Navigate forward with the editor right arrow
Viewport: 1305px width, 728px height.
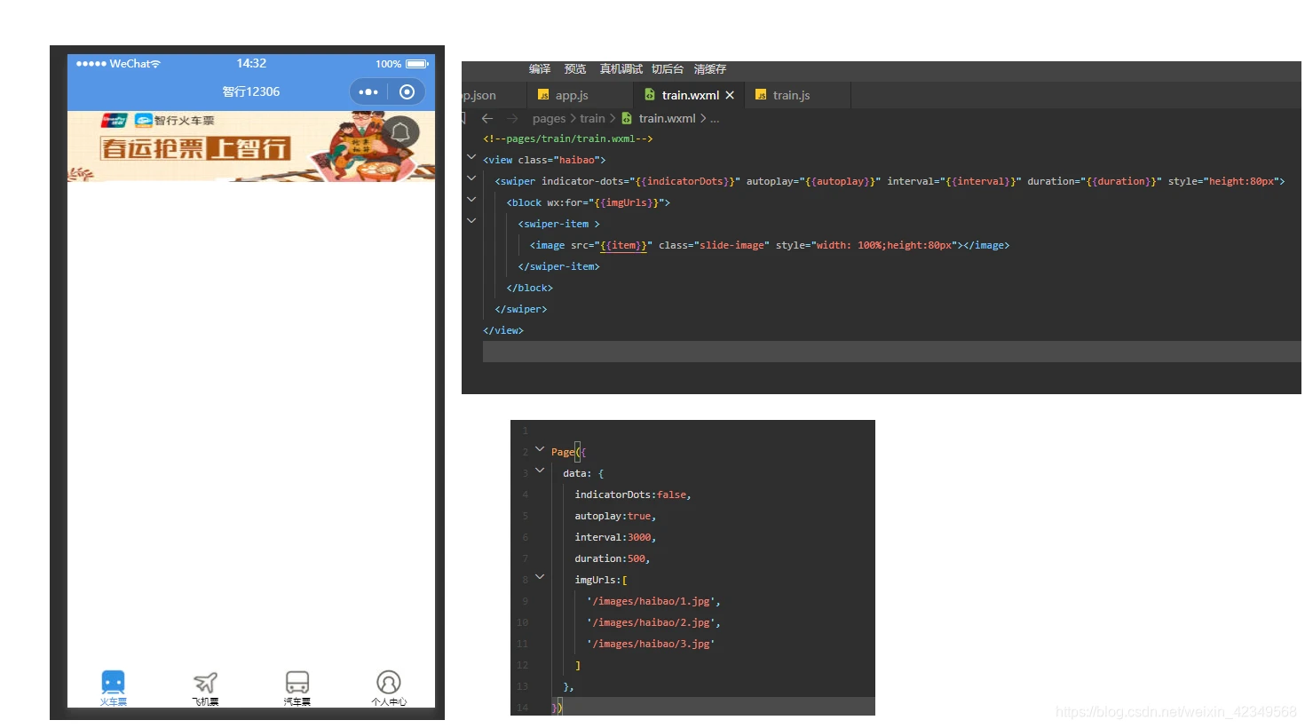tap(512, 118)
